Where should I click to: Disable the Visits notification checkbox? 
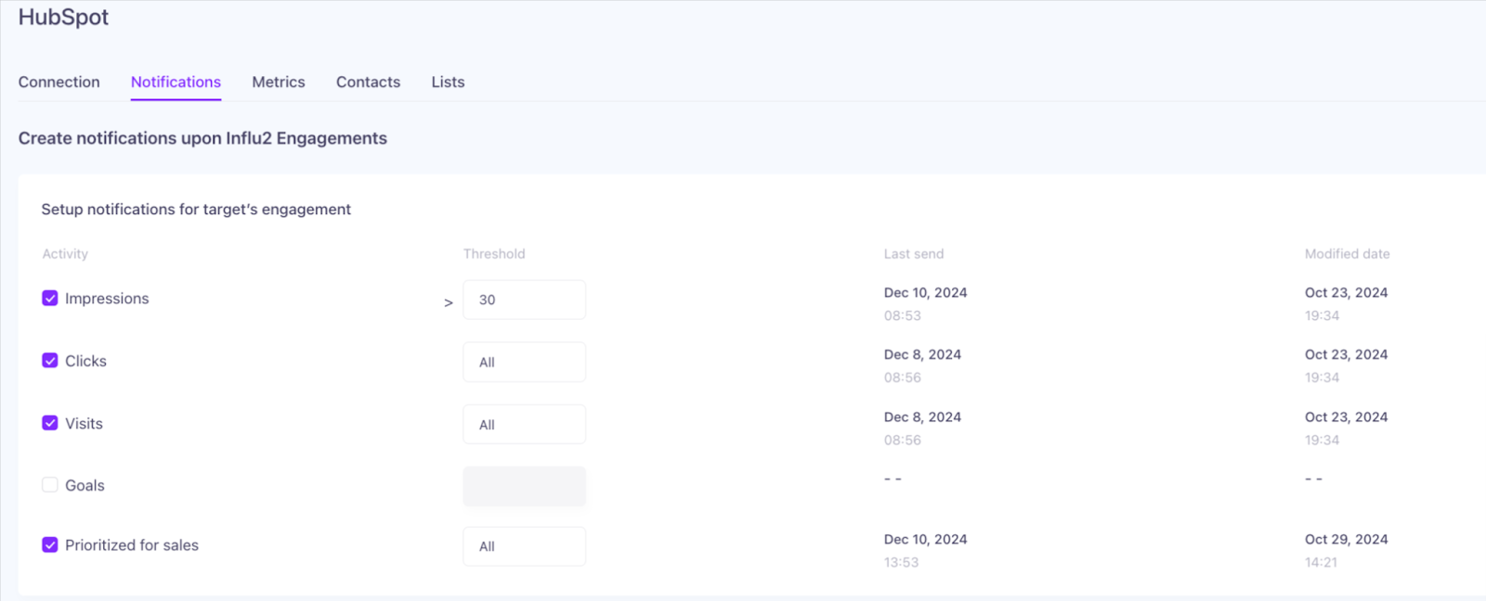(x=50, y=422)
